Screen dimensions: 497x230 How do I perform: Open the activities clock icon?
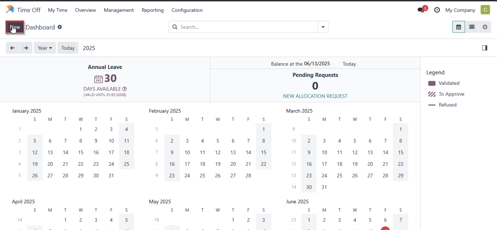tap(437, 10)
